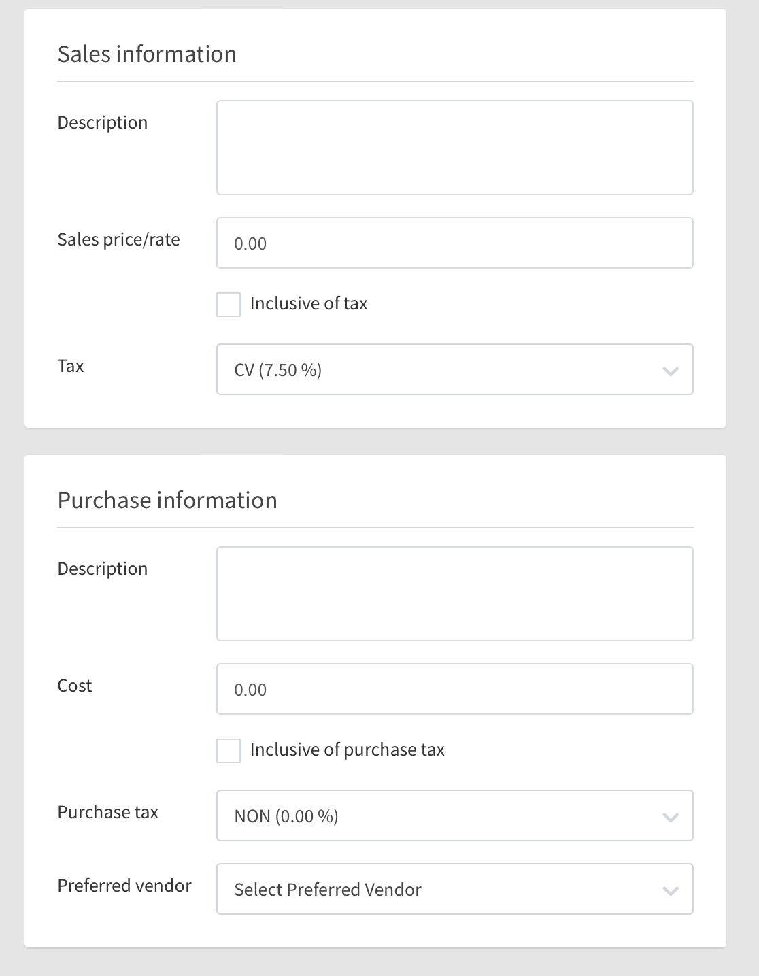Viewport: 759px width, 976px height.
Task: Click the Cost field label
Action: coord(75,686)
